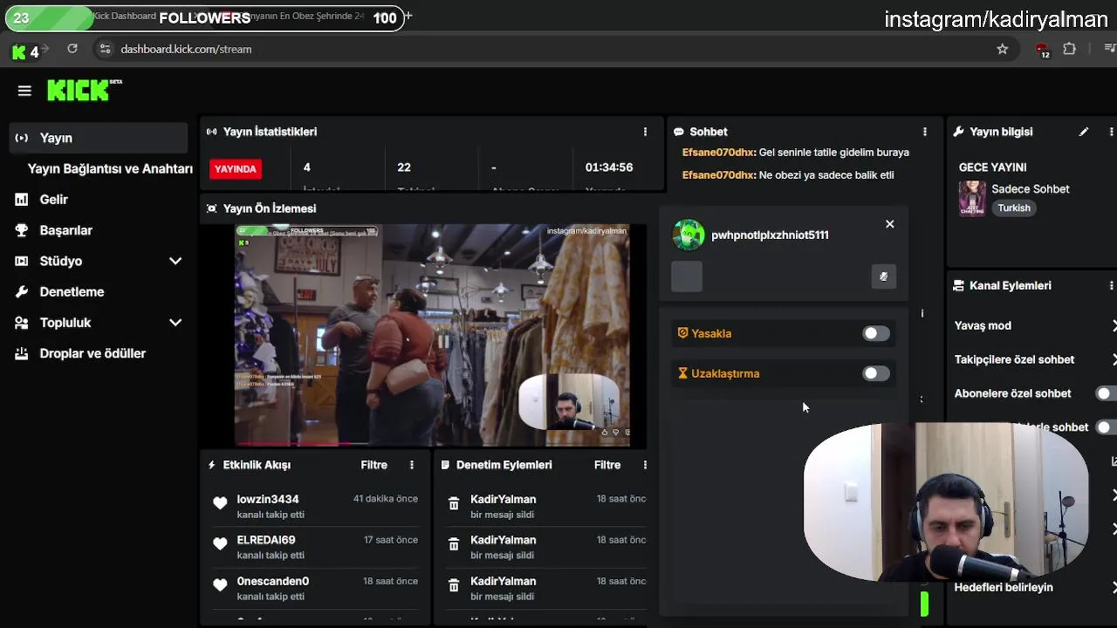Click the pwhpnotlplxzhniot5111 username

(x=770, y=235)
